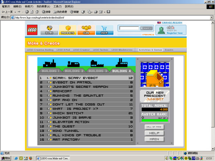Toggle checkmark on Which Switch? level
The width and height of the screenshot is (215, 161).
48,113
